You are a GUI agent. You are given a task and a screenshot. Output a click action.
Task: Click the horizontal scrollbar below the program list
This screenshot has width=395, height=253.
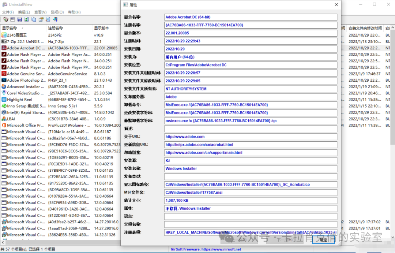click(59, 242)
